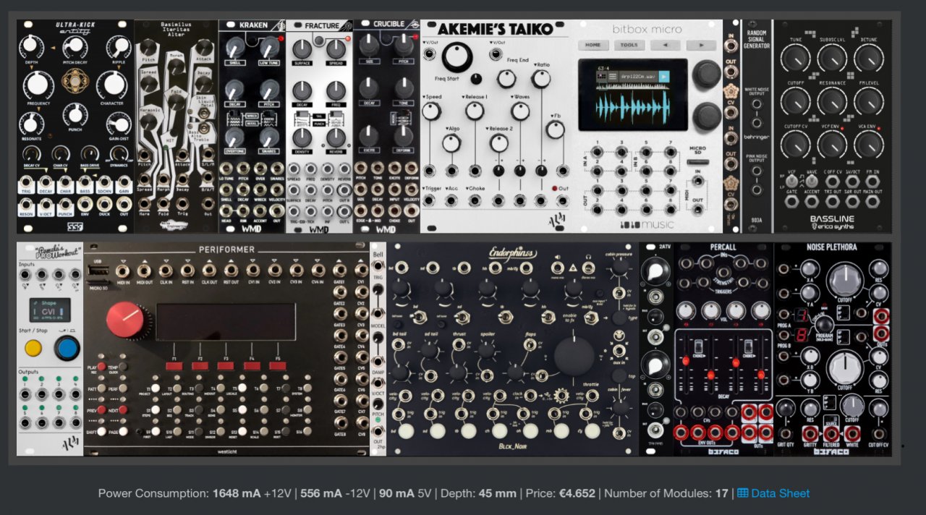Click the TUNE knob on Bassline

pos(796,59)
